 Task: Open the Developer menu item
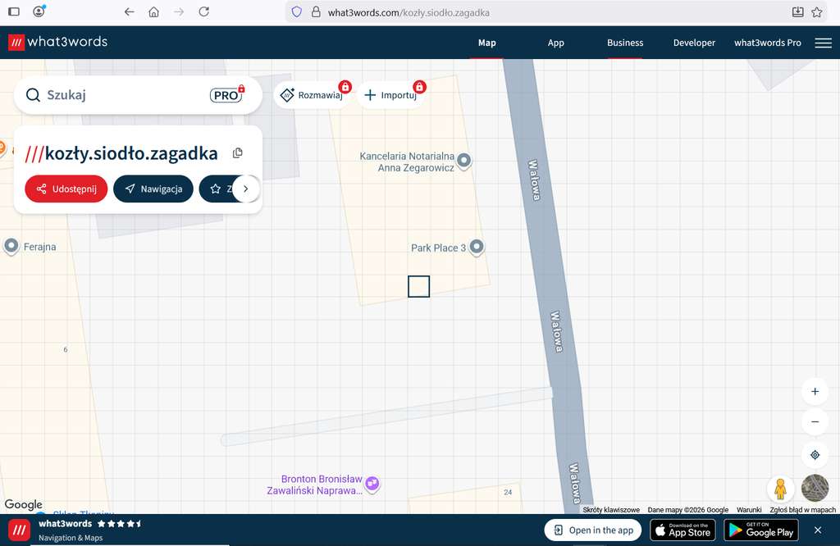[x=694, y=43]
